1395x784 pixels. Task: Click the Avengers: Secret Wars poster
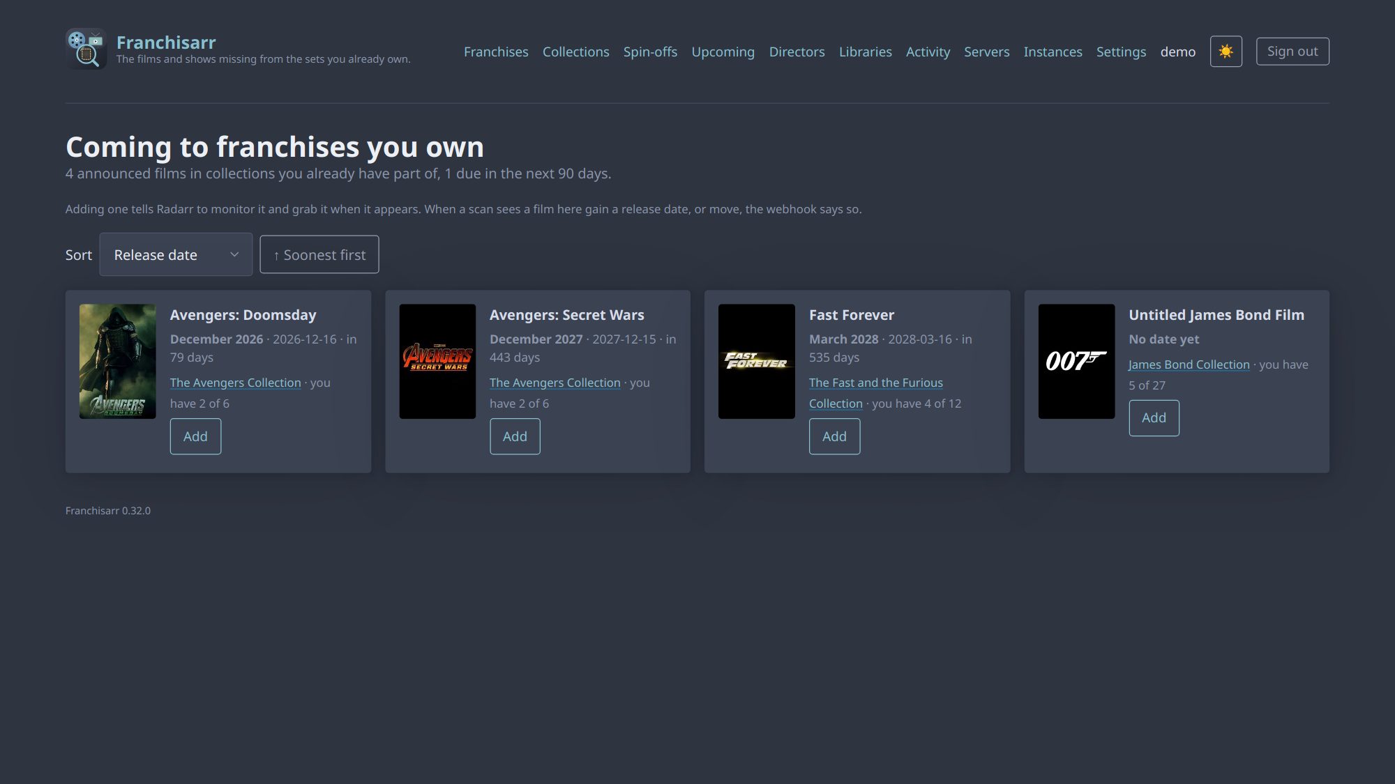click(x=437, y=361)
